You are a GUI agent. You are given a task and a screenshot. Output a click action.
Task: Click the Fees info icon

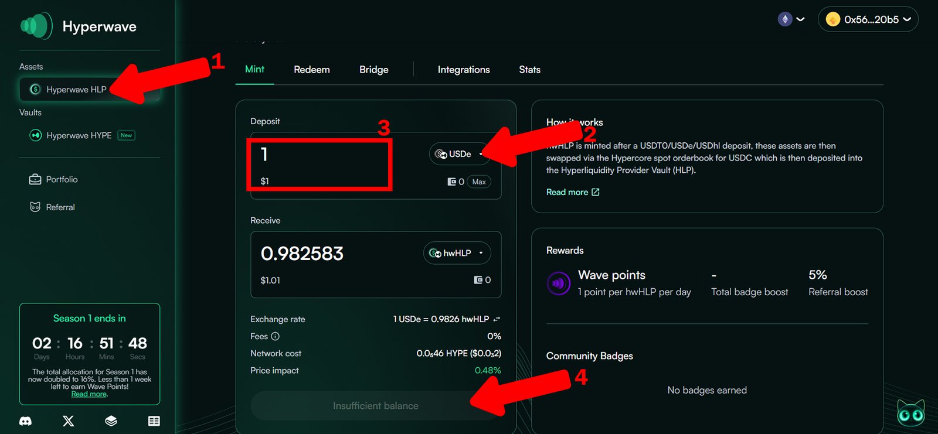tap(276, 336)
